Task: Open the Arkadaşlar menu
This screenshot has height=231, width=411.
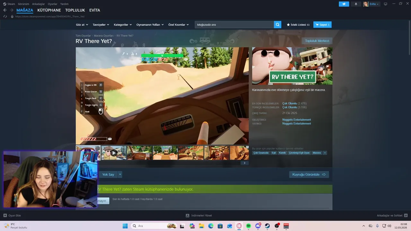Action: point(39,4)
